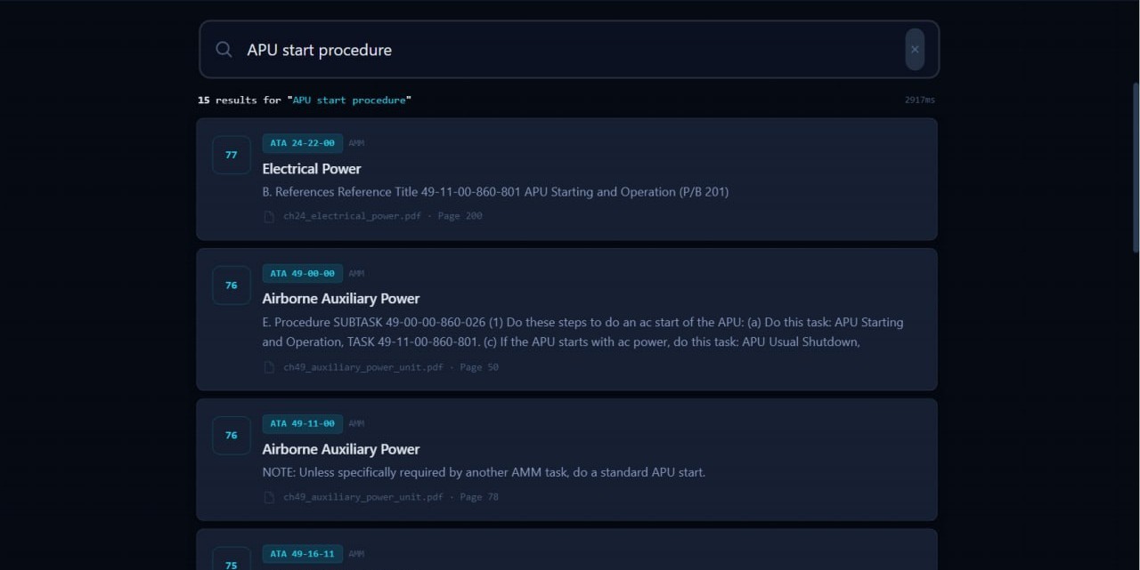This screenshot has height=570, width=1140.
Task: Select the ATA 49-11-00 tag
Action: [x=303, y=424]
